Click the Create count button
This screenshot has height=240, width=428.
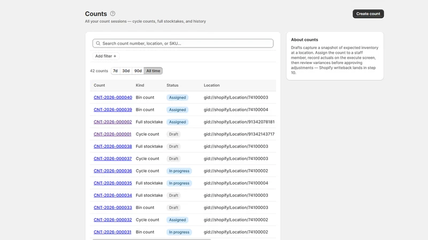tap(368, 14)
